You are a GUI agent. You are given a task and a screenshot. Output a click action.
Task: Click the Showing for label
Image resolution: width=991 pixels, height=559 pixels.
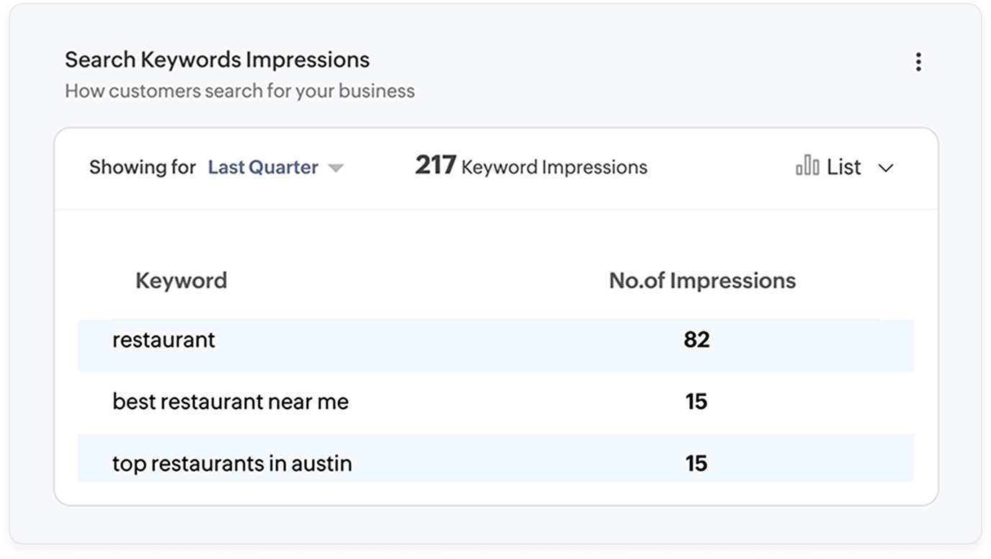(x=142, y=167)
